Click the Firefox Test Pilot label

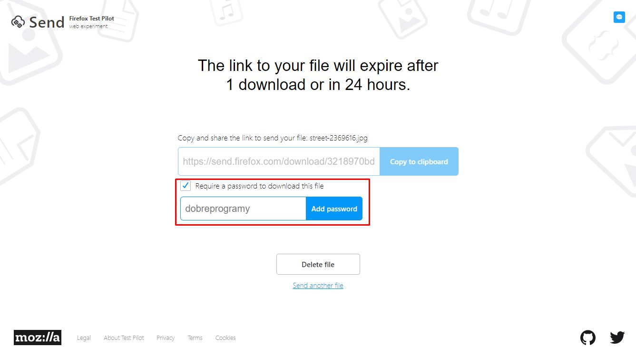pos(92,19)
